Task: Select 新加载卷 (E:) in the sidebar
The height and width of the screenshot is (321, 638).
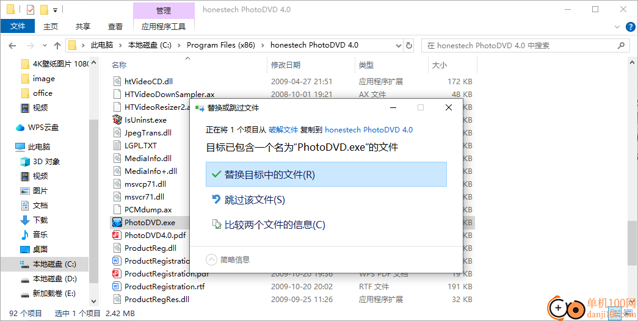Action: pos(54,294)
